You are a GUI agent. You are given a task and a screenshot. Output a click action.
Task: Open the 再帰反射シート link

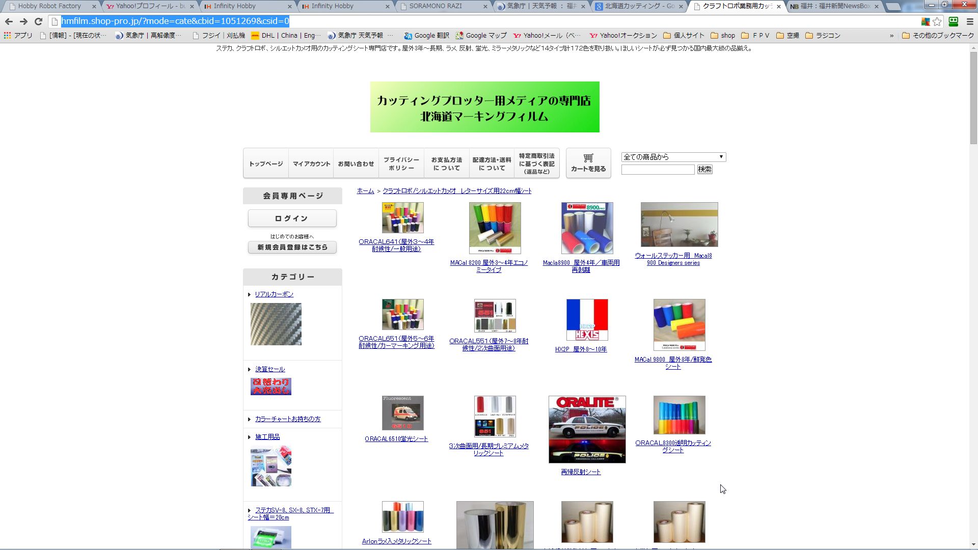click(581, 472)
